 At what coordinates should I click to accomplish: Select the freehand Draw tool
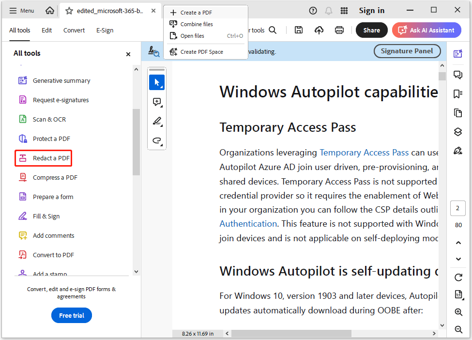pos(157,141)
